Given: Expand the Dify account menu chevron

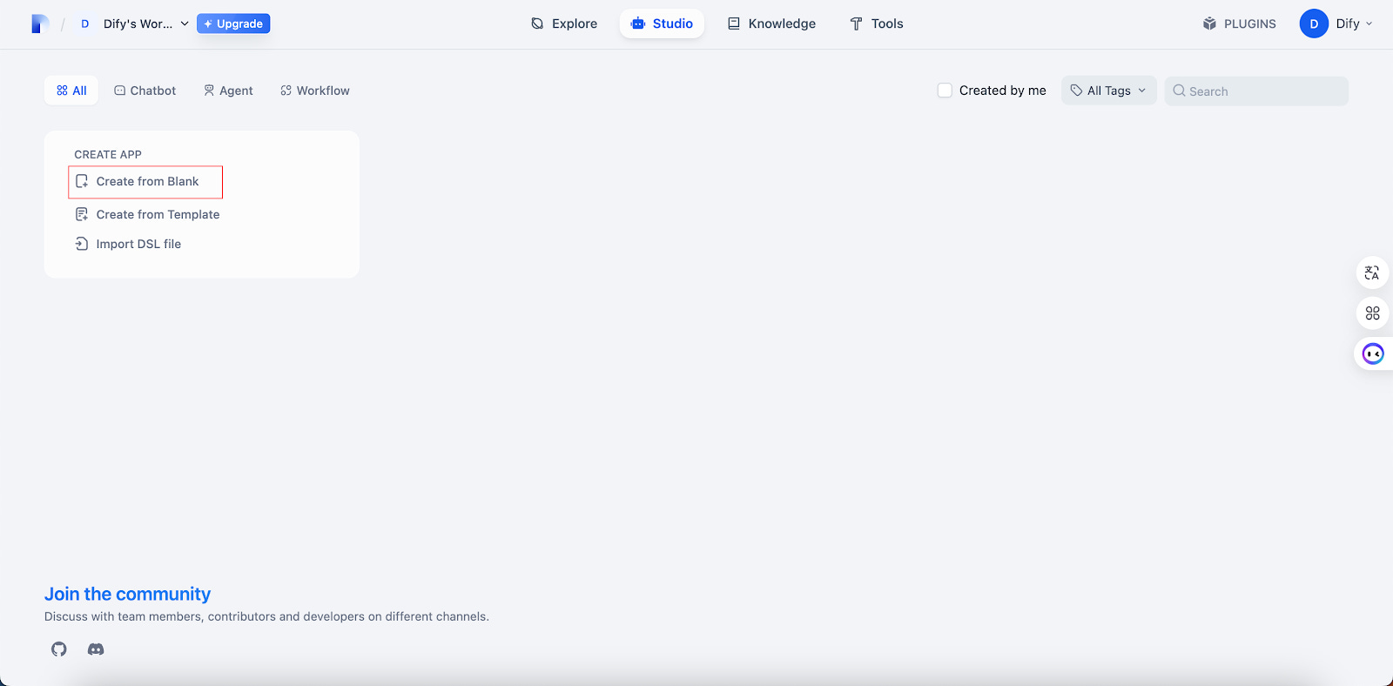Looking at the screenshot, I should pyautogui.click(x=1369, y=24).
